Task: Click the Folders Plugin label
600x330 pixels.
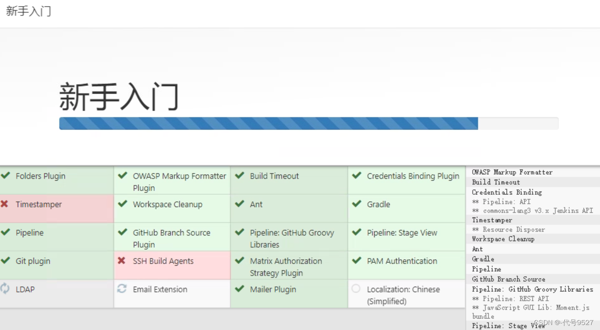Action: click(40, 176)
